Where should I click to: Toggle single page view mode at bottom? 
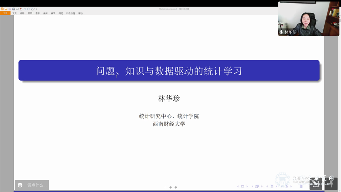point(242,186)
